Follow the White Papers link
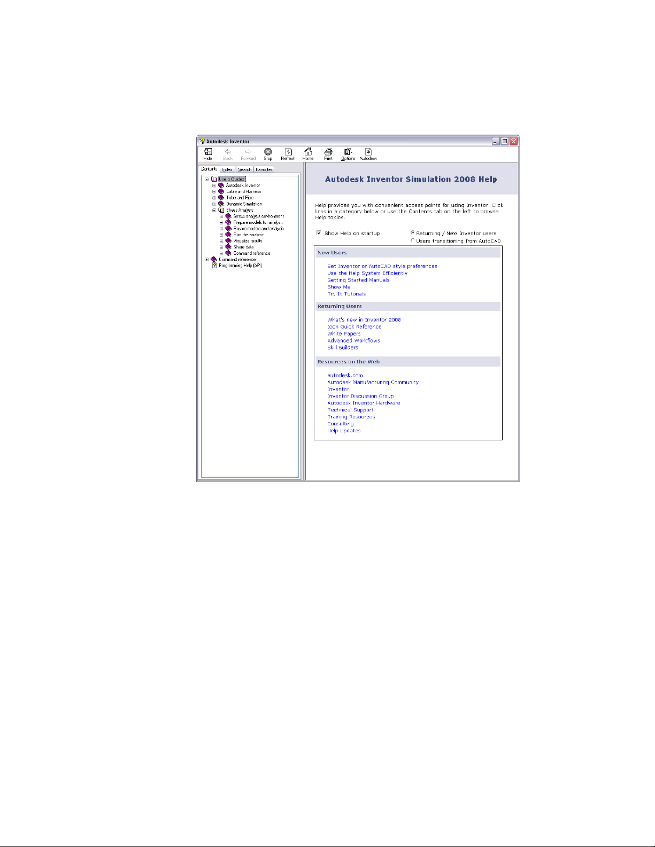 [x=344, y=333]
